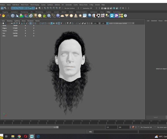Click the four colored spheres shelf icon

coord(121,16)
